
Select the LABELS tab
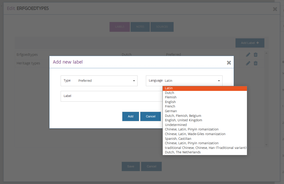click(x=119, y=27)
